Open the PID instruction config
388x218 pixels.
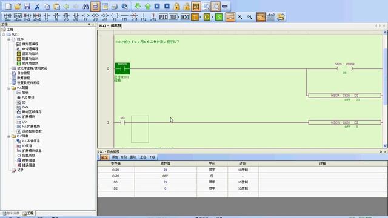163,17
